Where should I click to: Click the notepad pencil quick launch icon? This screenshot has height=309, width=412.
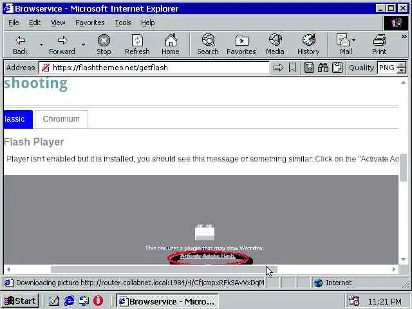point(54,301)
